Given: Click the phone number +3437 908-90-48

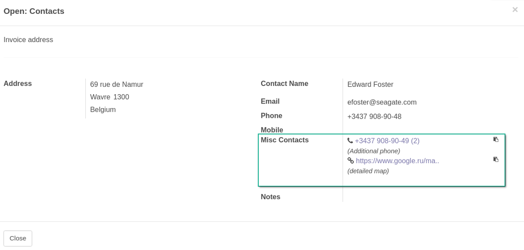Looking at the screenshot, I should [x=374, y=116].
